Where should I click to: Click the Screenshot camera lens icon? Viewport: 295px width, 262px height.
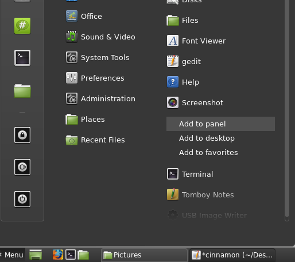point(173,102)
